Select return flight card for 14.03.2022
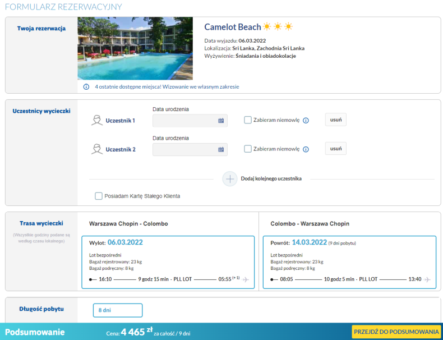This screenshot has height=340, width=443. click(349, 262)
